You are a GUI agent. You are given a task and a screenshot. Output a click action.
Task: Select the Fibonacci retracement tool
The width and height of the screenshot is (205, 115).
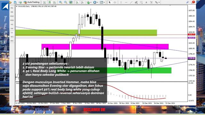click(x=141, y=2)
